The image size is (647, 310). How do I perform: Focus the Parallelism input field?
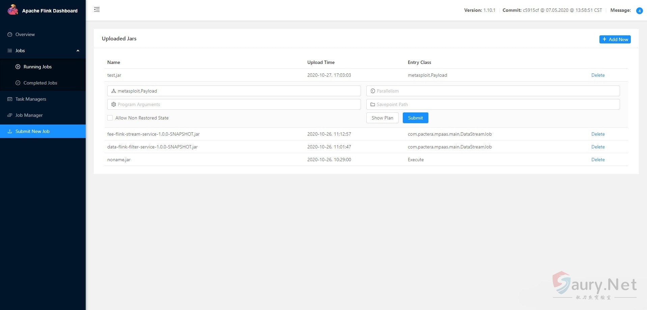click(496, 91)
